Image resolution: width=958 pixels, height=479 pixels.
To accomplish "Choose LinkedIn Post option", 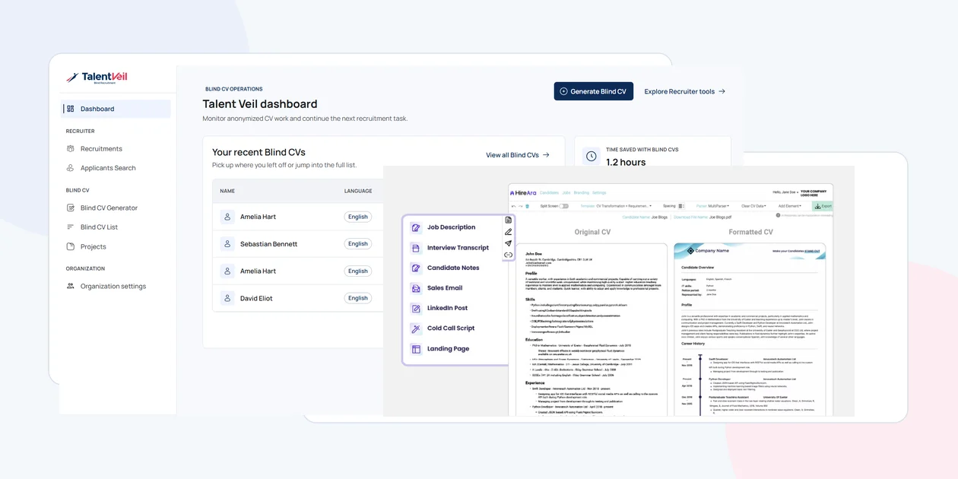I will tap(447, 308).
